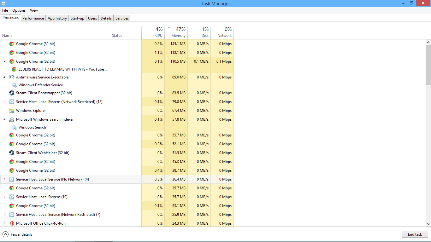Click the Microsoft Windows Search Indexer icon

(x=12, y=119)
